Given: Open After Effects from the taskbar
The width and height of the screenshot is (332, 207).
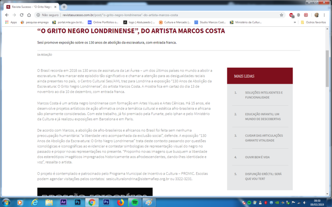Looking at the screenshot, I should 63,202.
